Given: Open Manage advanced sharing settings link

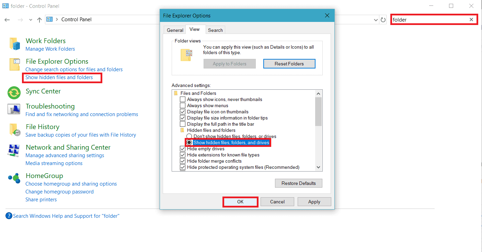Looking at the screenshot, I should (x=65, y=155).
